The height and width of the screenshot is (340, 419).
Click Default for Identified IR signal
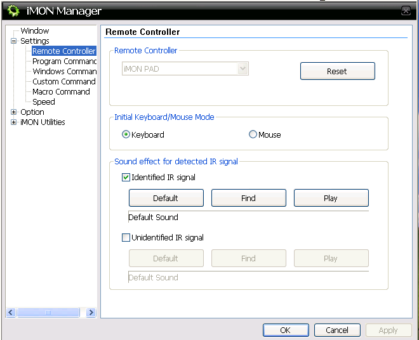click(166, 198)
